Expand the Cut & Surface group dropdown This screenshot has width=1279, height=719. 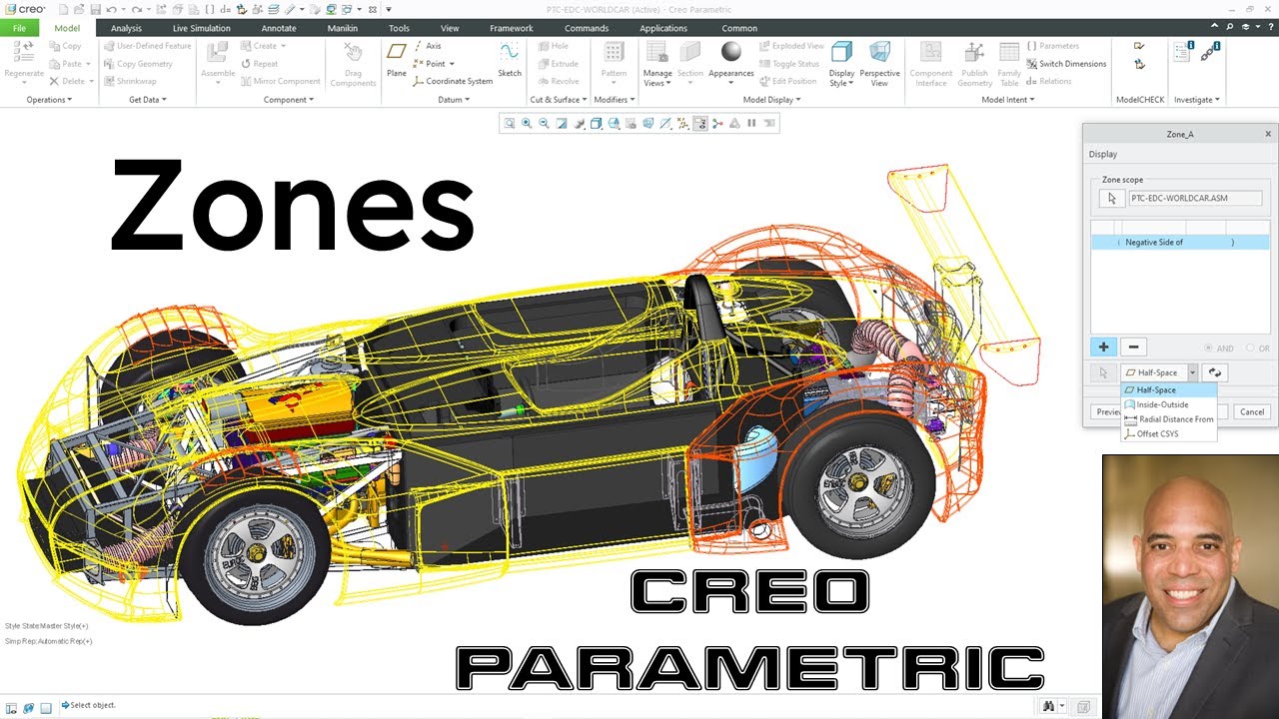coord(559,100)
